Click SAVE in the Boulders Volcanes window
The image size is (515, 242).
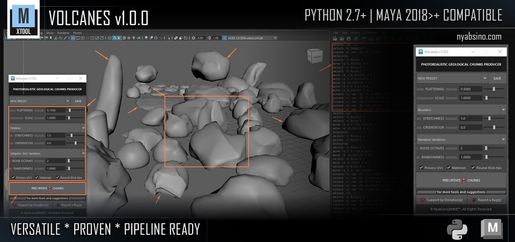coord(497,78)
